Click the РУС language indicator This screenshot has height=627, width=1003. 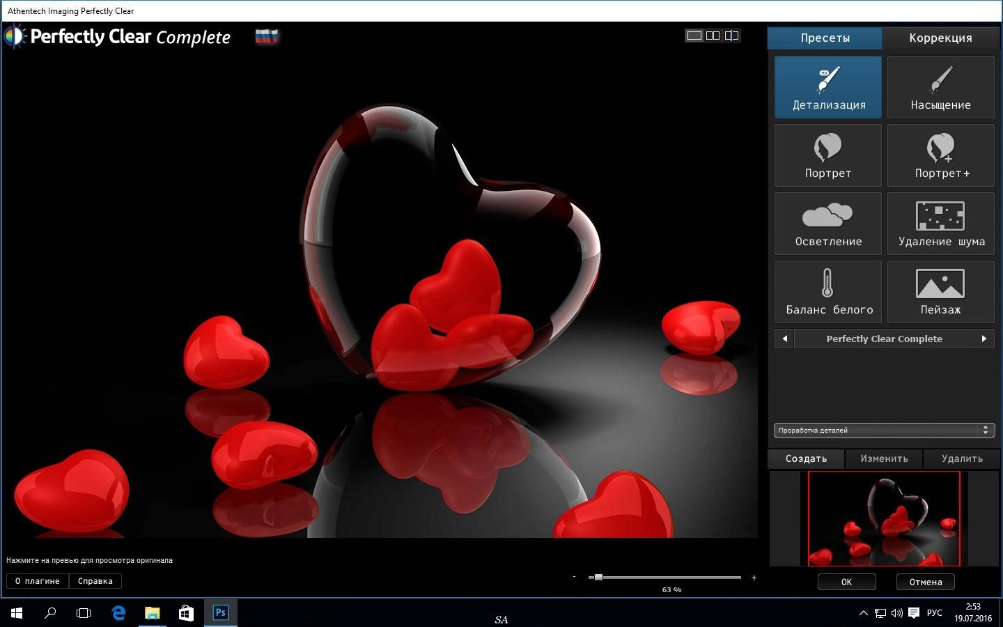pos(935,613)
